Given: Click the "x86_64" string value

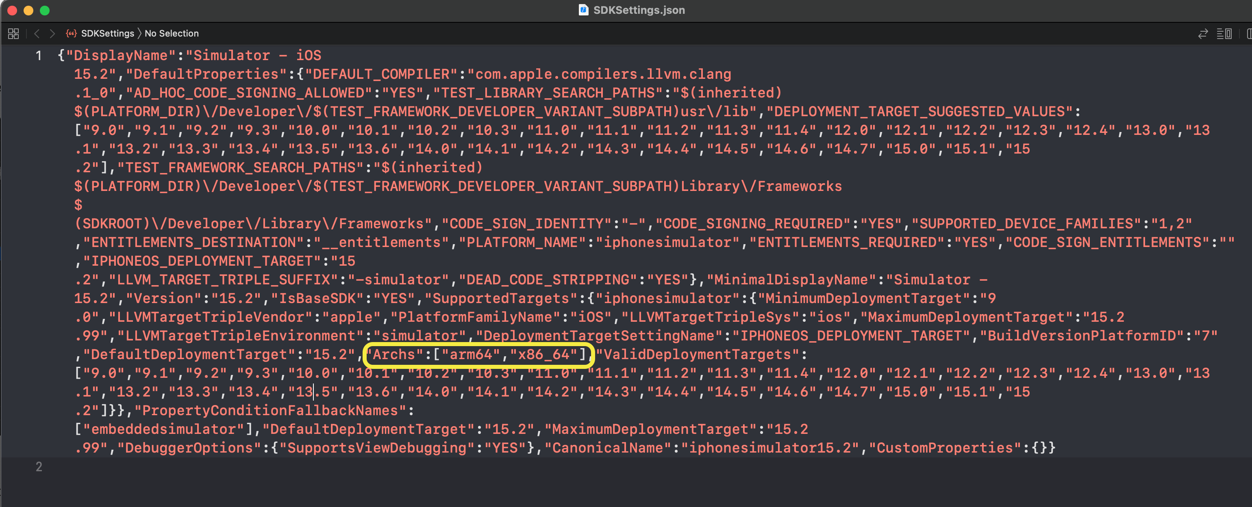Looking at the screenshot, I should point(543,355).
